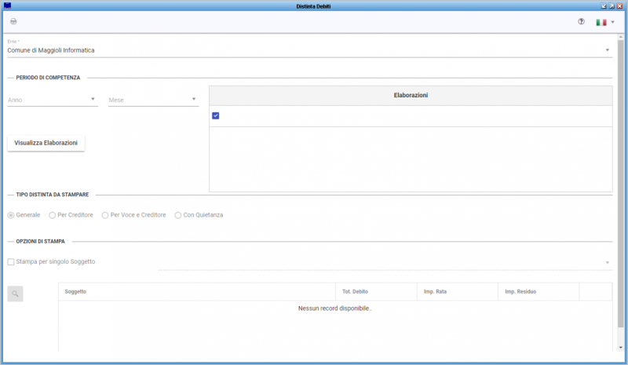Open the Mese dropdown
Viewport: 628px width, 365px height.
pos(153,100)
